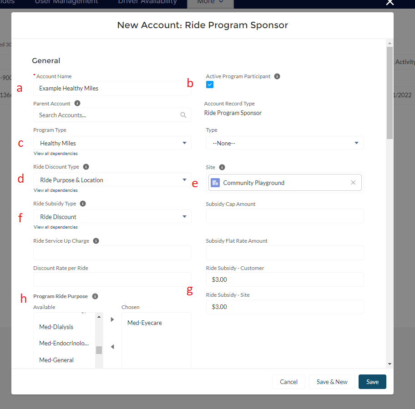Cancel the new account dialog
Viewport: 415px width, 409px height.
tap(288, 382)
